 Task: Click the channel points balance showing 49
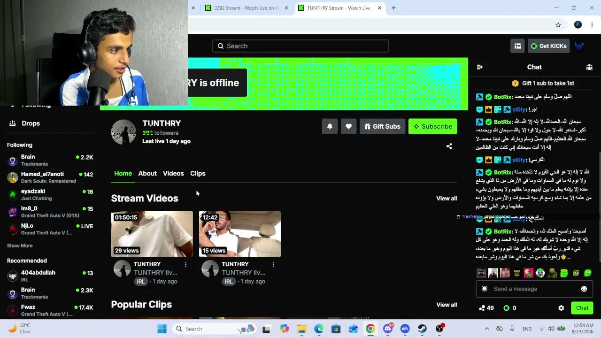(x=486, y=308)
